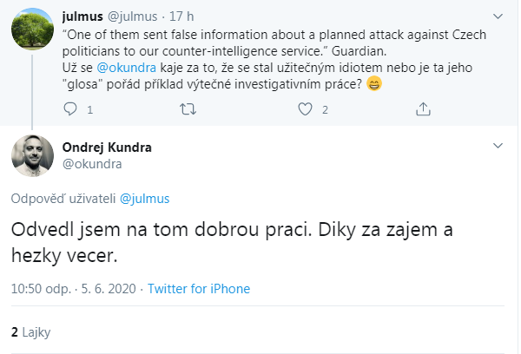This screenshot has width=521, height=354.
Task: View the 2 Lajky likes list
Action: point(33,331)
